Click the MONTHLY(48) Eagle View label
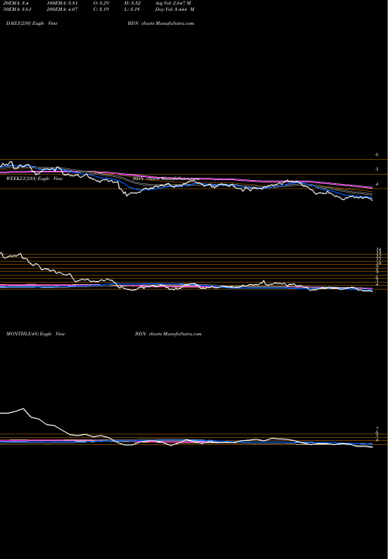This screenshot has height=559, width=388. point(36,334)
